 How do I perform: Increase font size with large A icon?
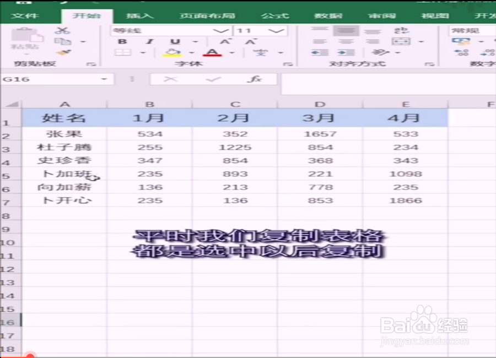click(x=225, y=41)
